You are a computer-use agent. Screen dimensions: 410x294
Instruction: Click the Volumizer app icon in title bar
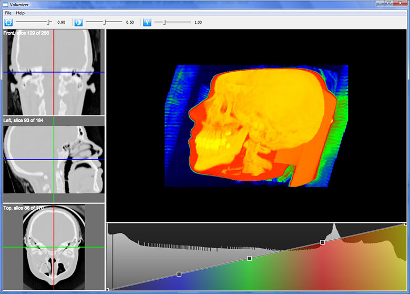point(5,4)
